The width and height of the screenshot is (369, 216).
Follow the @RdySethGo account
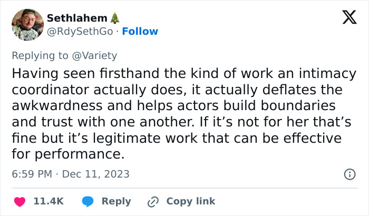140,32
